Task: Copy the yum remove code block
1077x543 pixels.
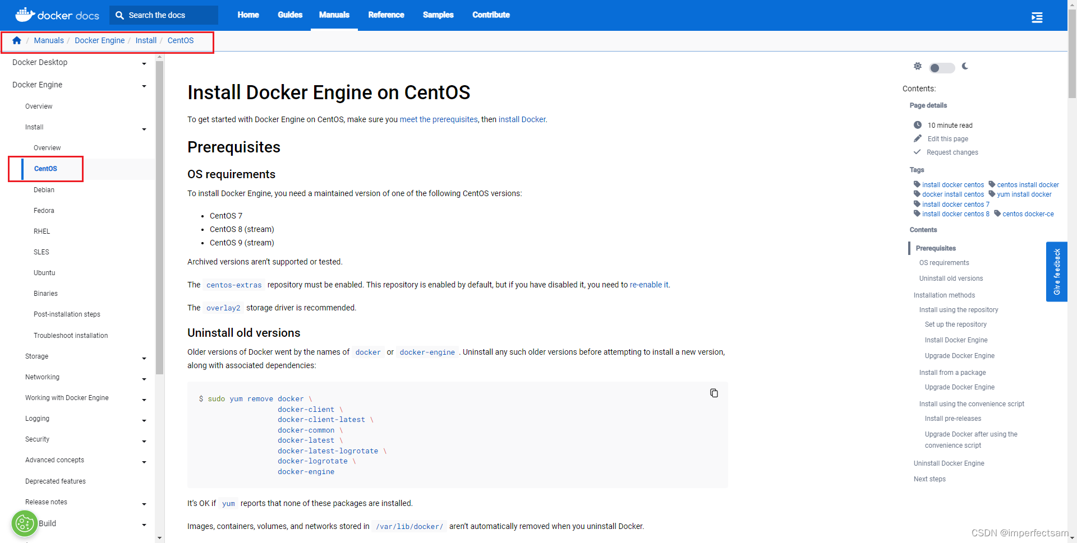Action: pos(714,393)
